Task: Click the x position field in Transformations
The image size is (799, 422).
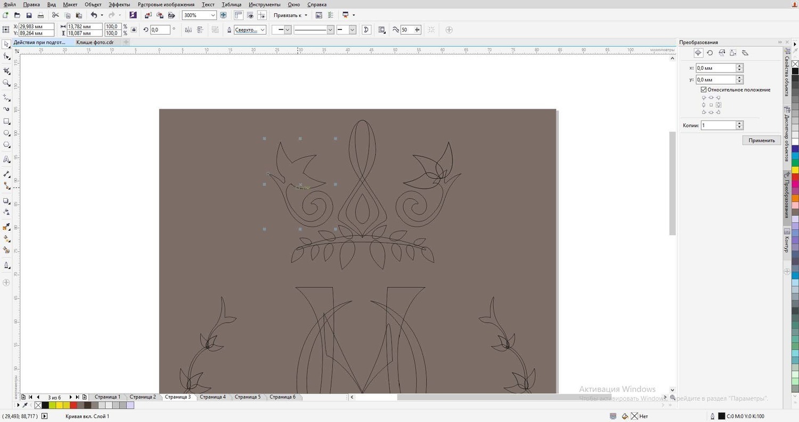Action: (716, 68)
